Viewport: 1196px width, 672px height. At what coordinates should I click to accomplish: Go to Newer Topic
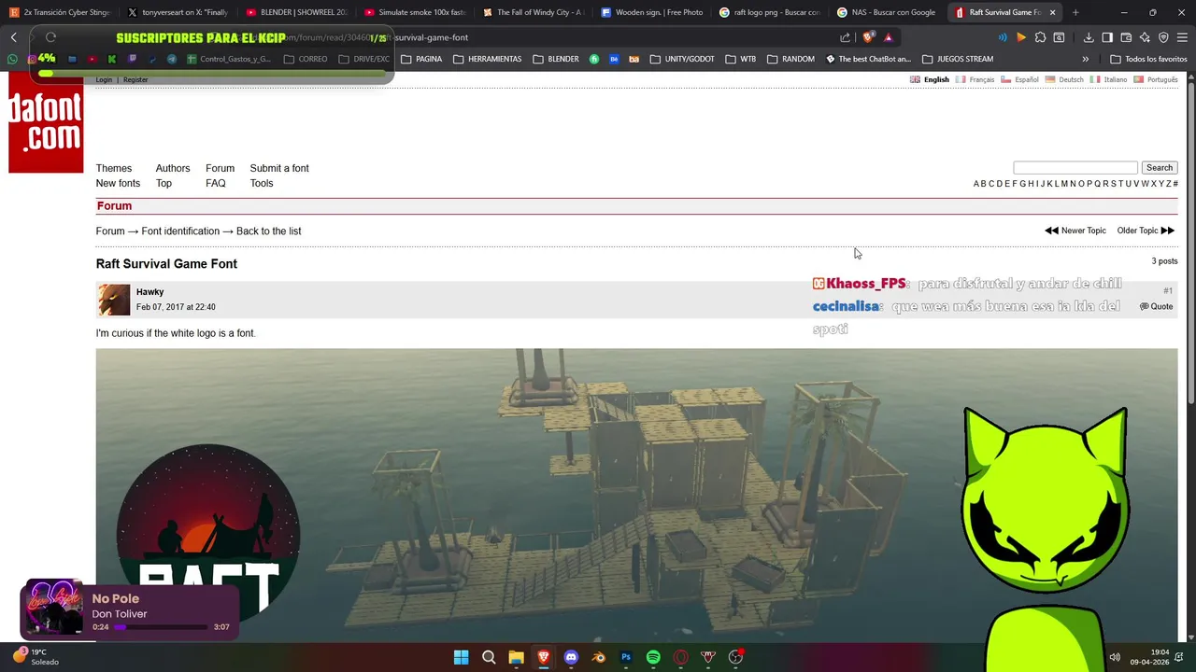(x=1075, y=231)
